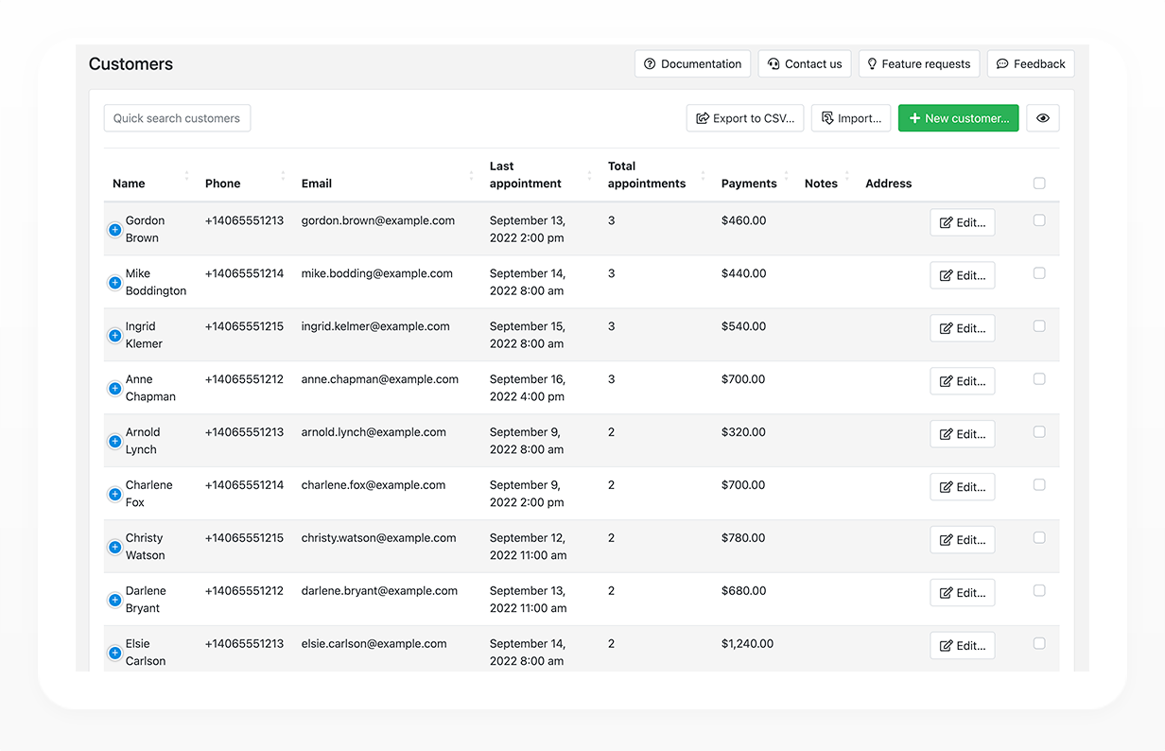The width and height of the screenshot is (1165, 751).
Task: Click payment amount $460.00
Action: pyautogui.click(x=744, y=220)
